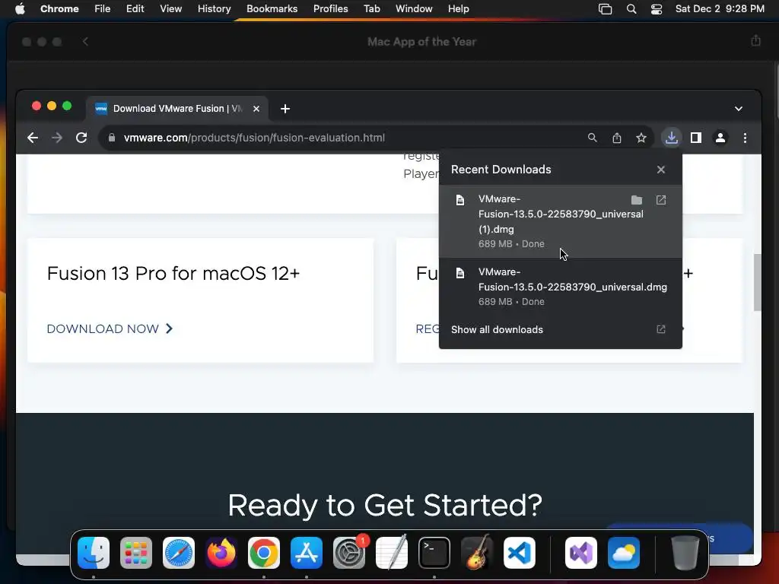
Task: Open the VMware-Fusion-13.5.0-22583790_universal.dmg entry
Action: (x=561, y=287)
